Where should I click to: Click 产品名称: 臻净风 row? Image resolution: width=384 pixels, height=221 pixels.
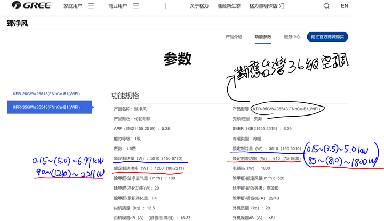tap(130, 109)
